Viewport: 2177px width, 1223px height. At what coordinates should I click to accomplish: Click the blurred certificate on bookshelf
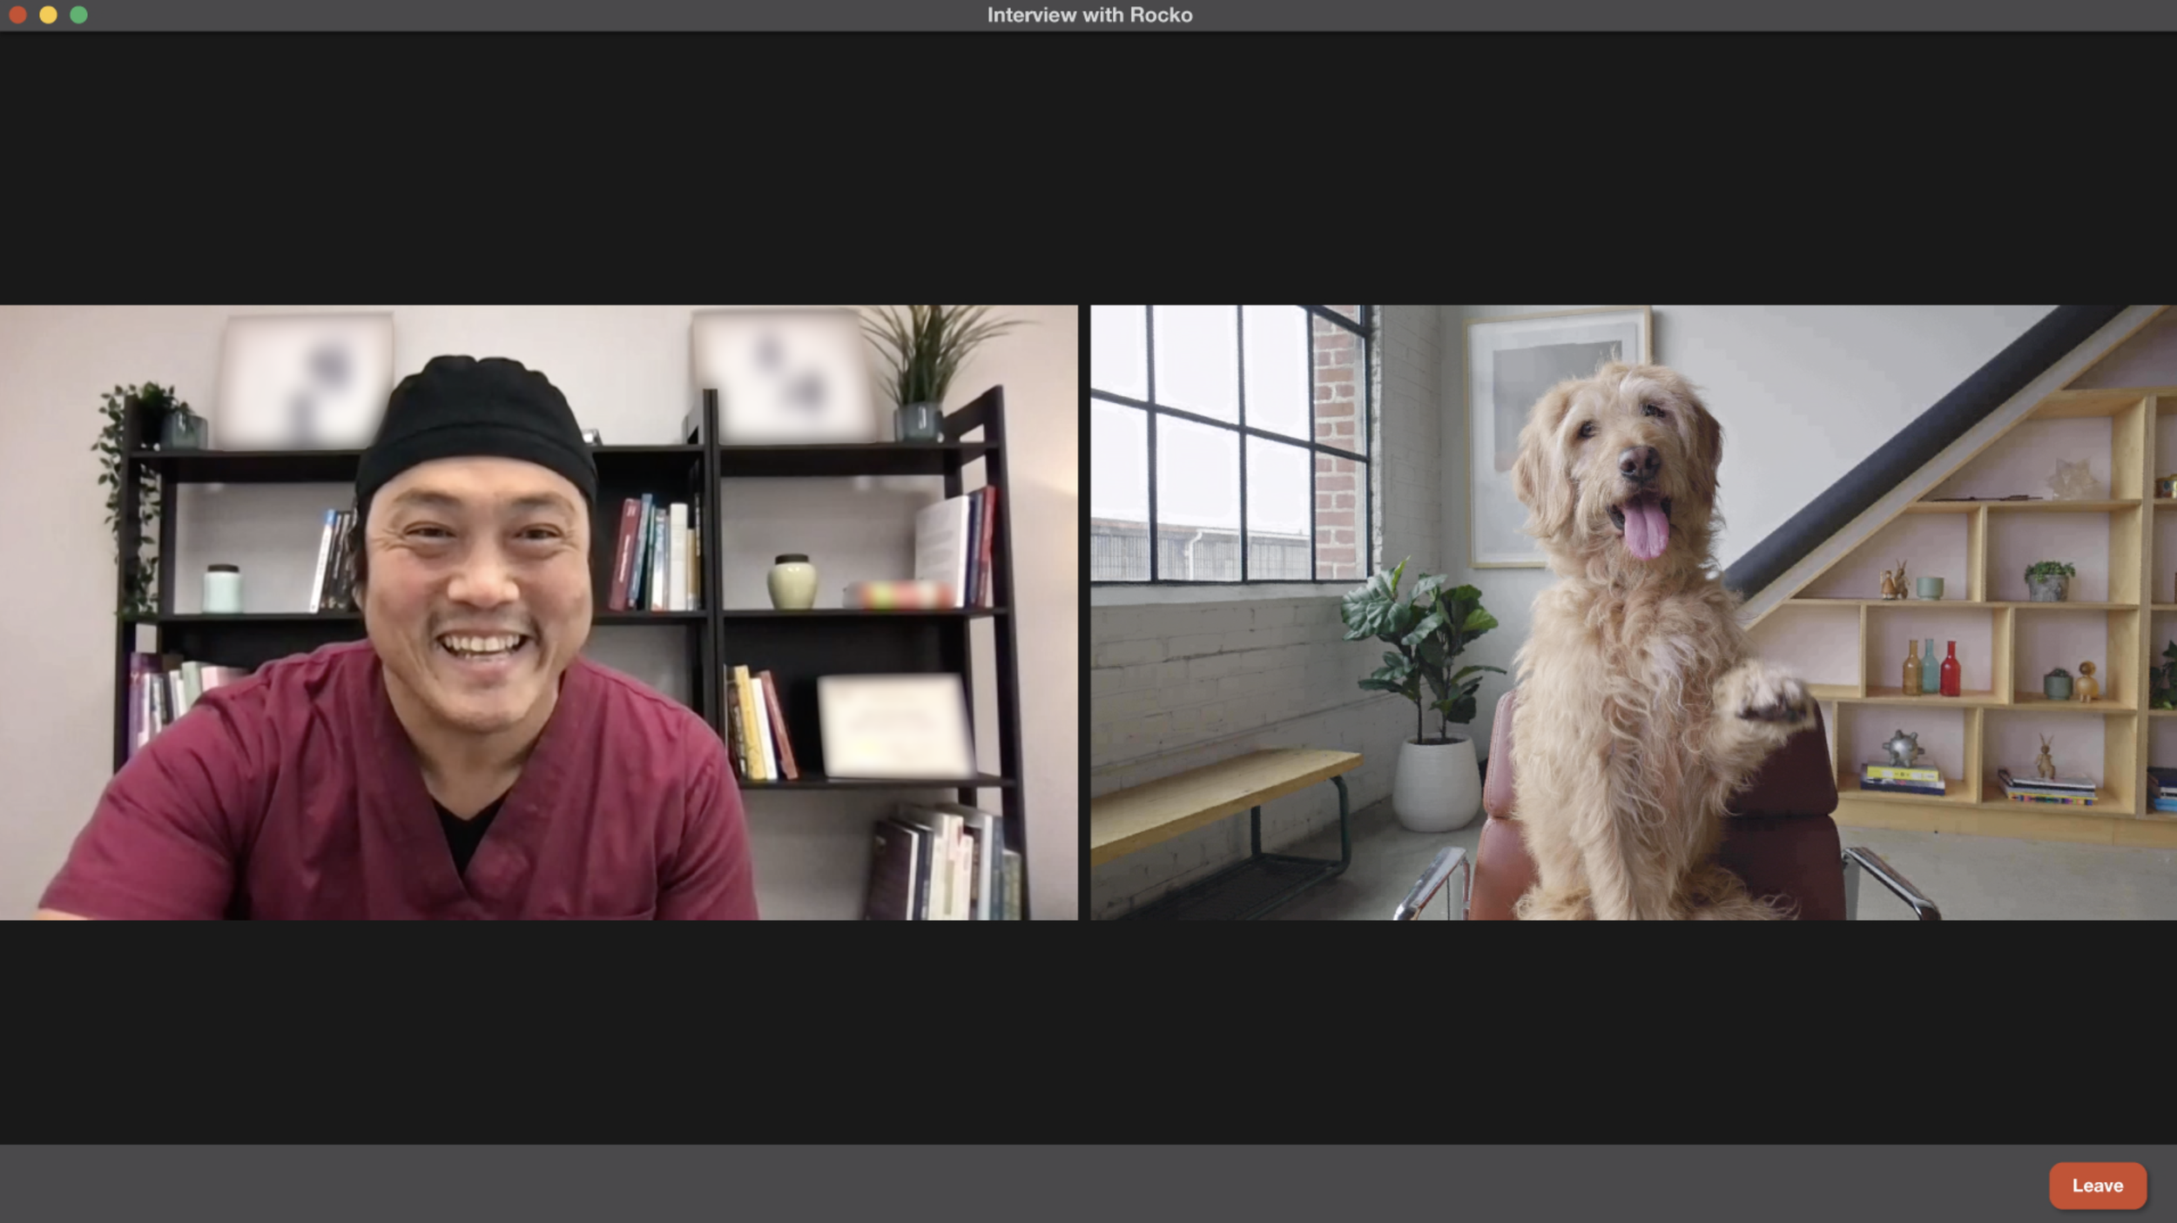tap(895, 725)
